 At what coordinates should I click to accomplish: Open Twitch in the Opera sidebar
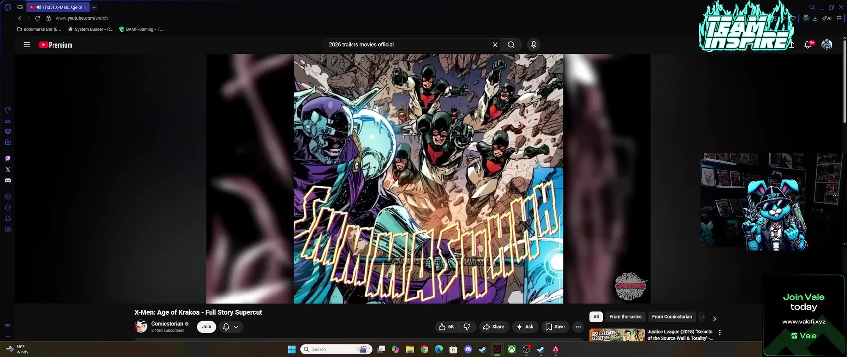point(8,159)
